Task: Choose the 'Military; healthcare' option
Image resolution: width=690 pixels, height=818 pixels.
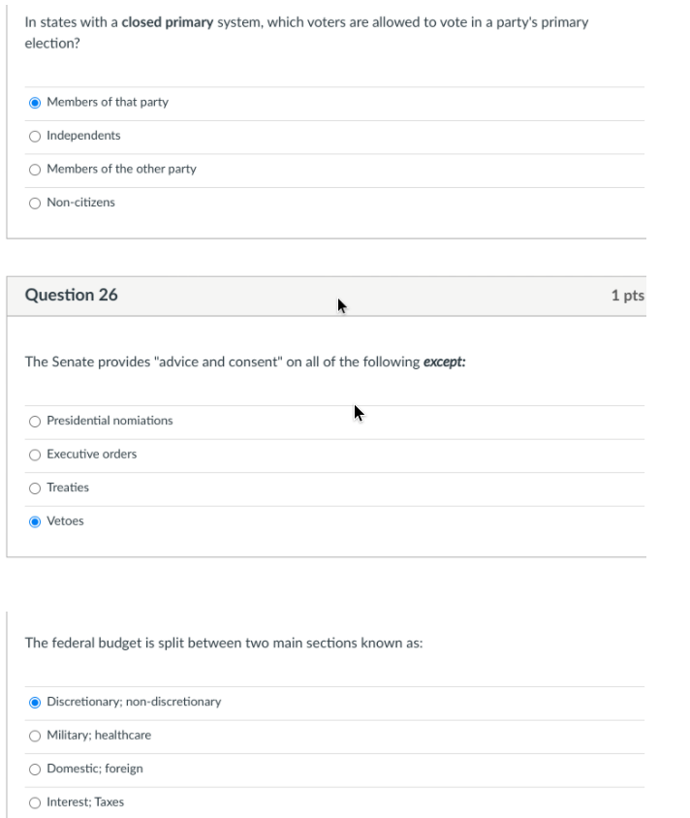Action: point(36,736)
